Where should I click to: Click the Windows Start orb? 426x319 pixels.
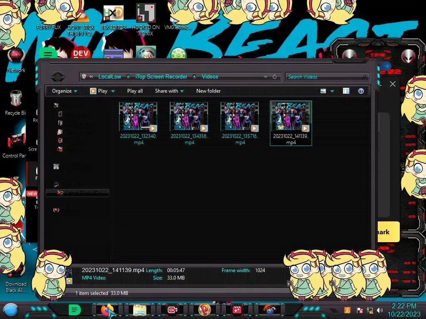[10, 310]
